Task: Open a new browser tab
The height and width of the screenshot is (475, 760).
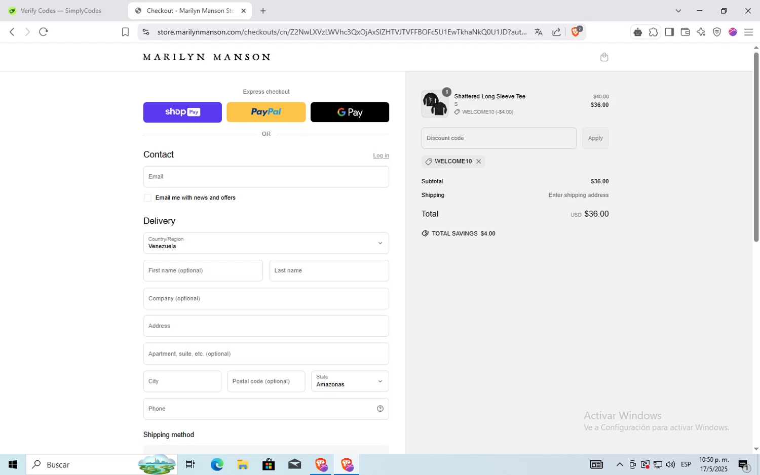Action: tap(263, 11)
